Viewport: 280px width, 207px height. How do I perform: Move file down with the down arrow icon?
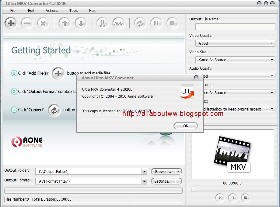[x=81, y=23]
